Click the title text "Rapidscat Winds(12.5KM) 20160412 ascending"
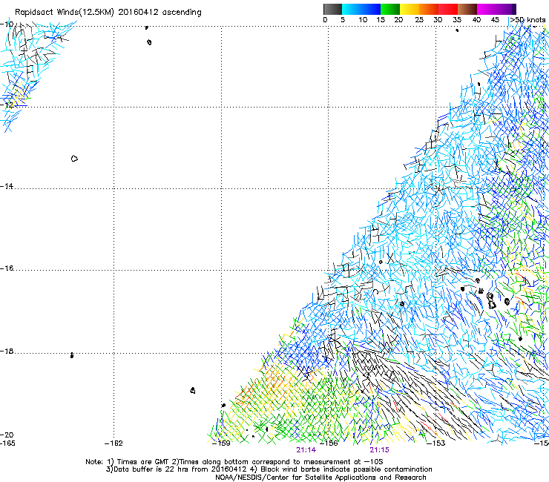This screenshot has width=549, height=482. [x=108, y=13]
